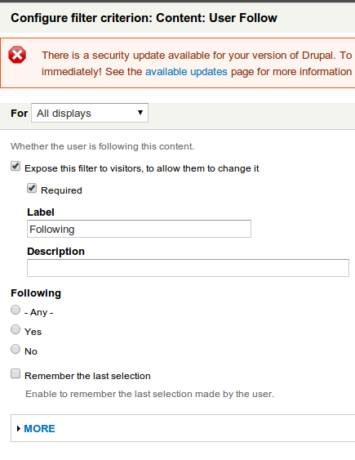Focus the empty Description text field
The width and height of the screenshot is (355, 460).
188,268
